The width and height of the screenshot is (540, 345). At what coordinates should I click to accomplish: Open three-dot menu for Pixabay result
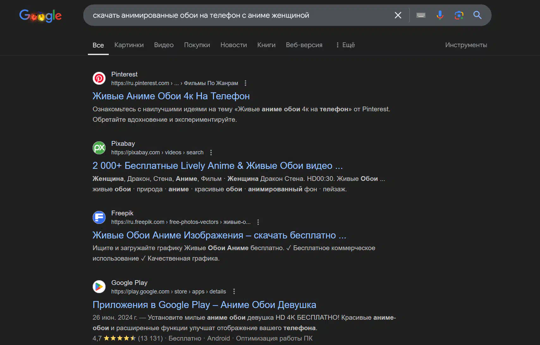pos(211,152)
